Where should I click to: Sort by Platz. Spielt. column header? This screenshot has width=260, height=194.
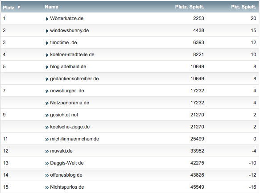[x=190, y=7]
